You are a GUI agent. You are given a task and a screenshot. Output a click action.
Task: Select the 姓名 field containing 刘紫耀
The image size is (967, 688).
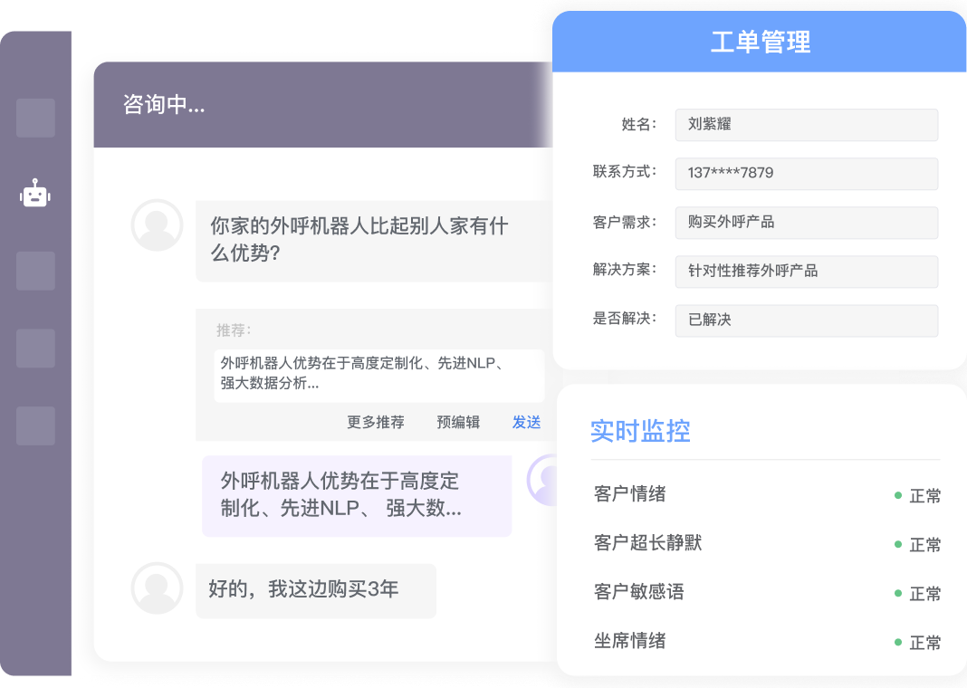pyautogui.click(x=806, y=125)
